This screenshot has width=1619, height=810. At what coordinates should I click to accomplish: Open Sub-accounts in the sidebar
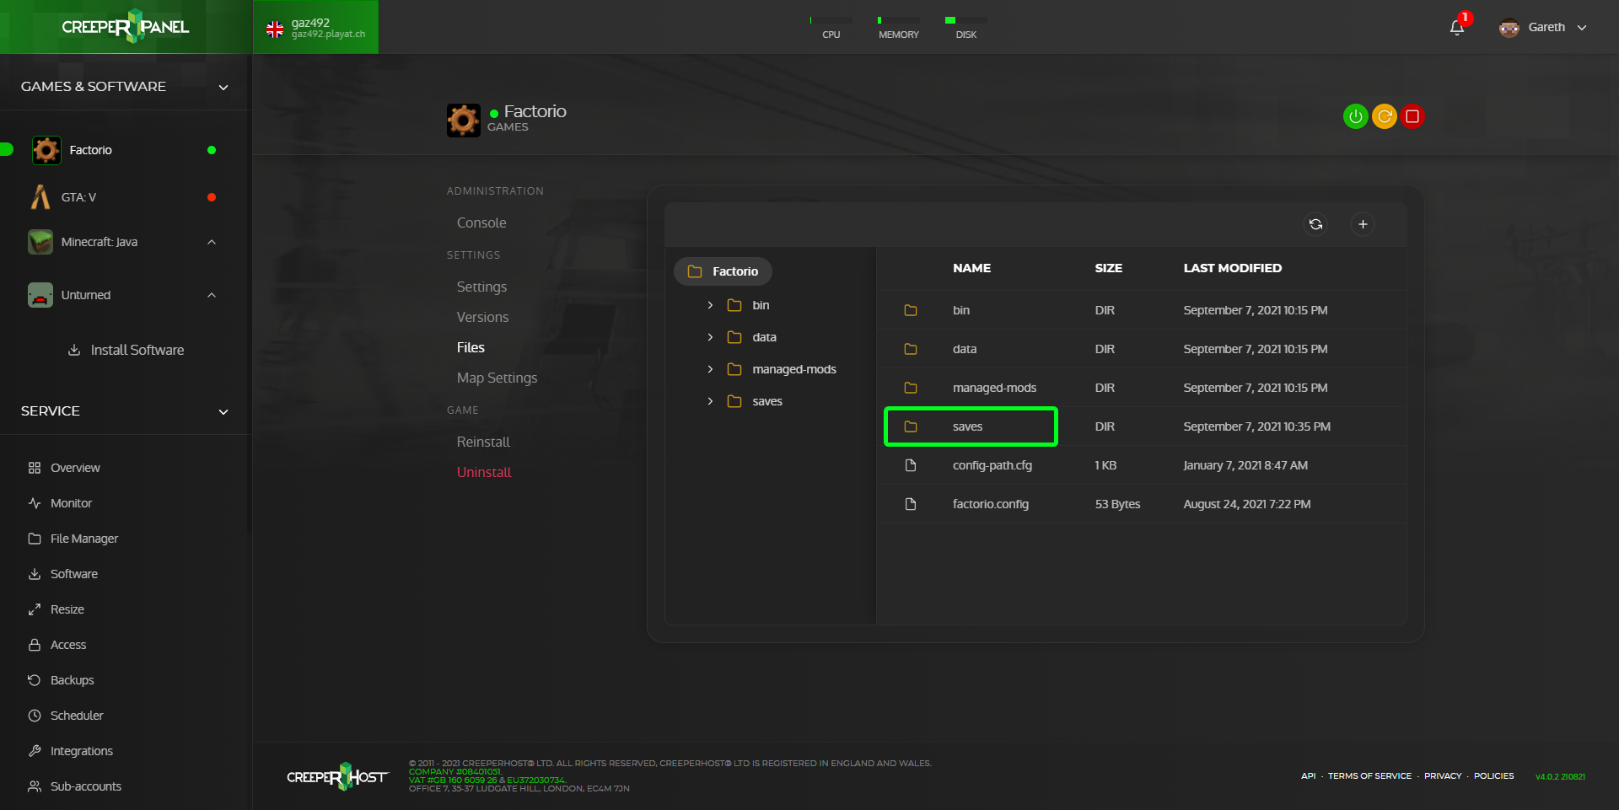(x=86, y=786)
